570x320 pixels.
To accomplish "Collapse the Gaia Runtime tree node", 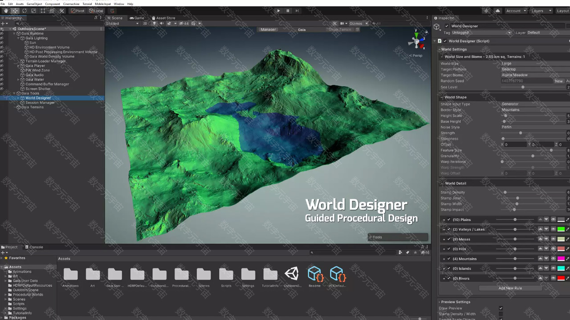I will 15,33.
